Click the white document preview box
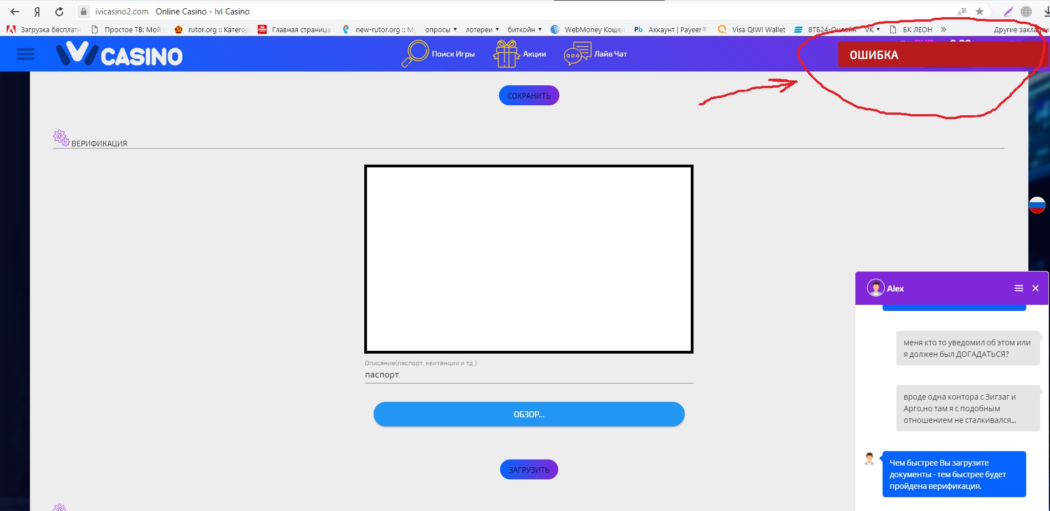Screen dimensions: 1050x511 [x=529, y=259]
